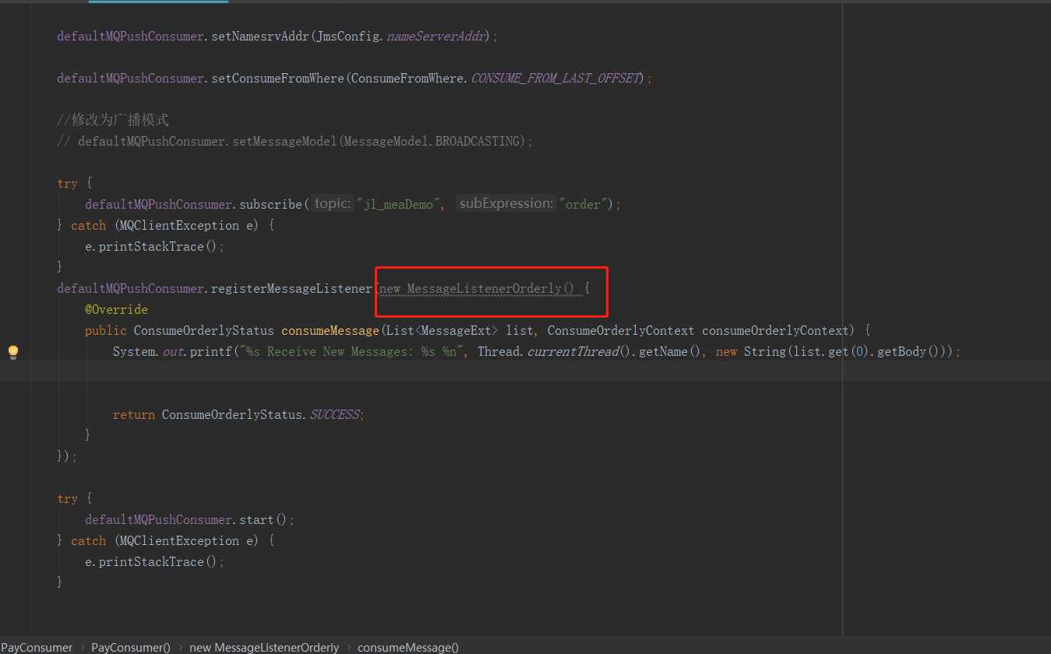Click the currentThread() call
1051x654 pixels.
point(580,352)
